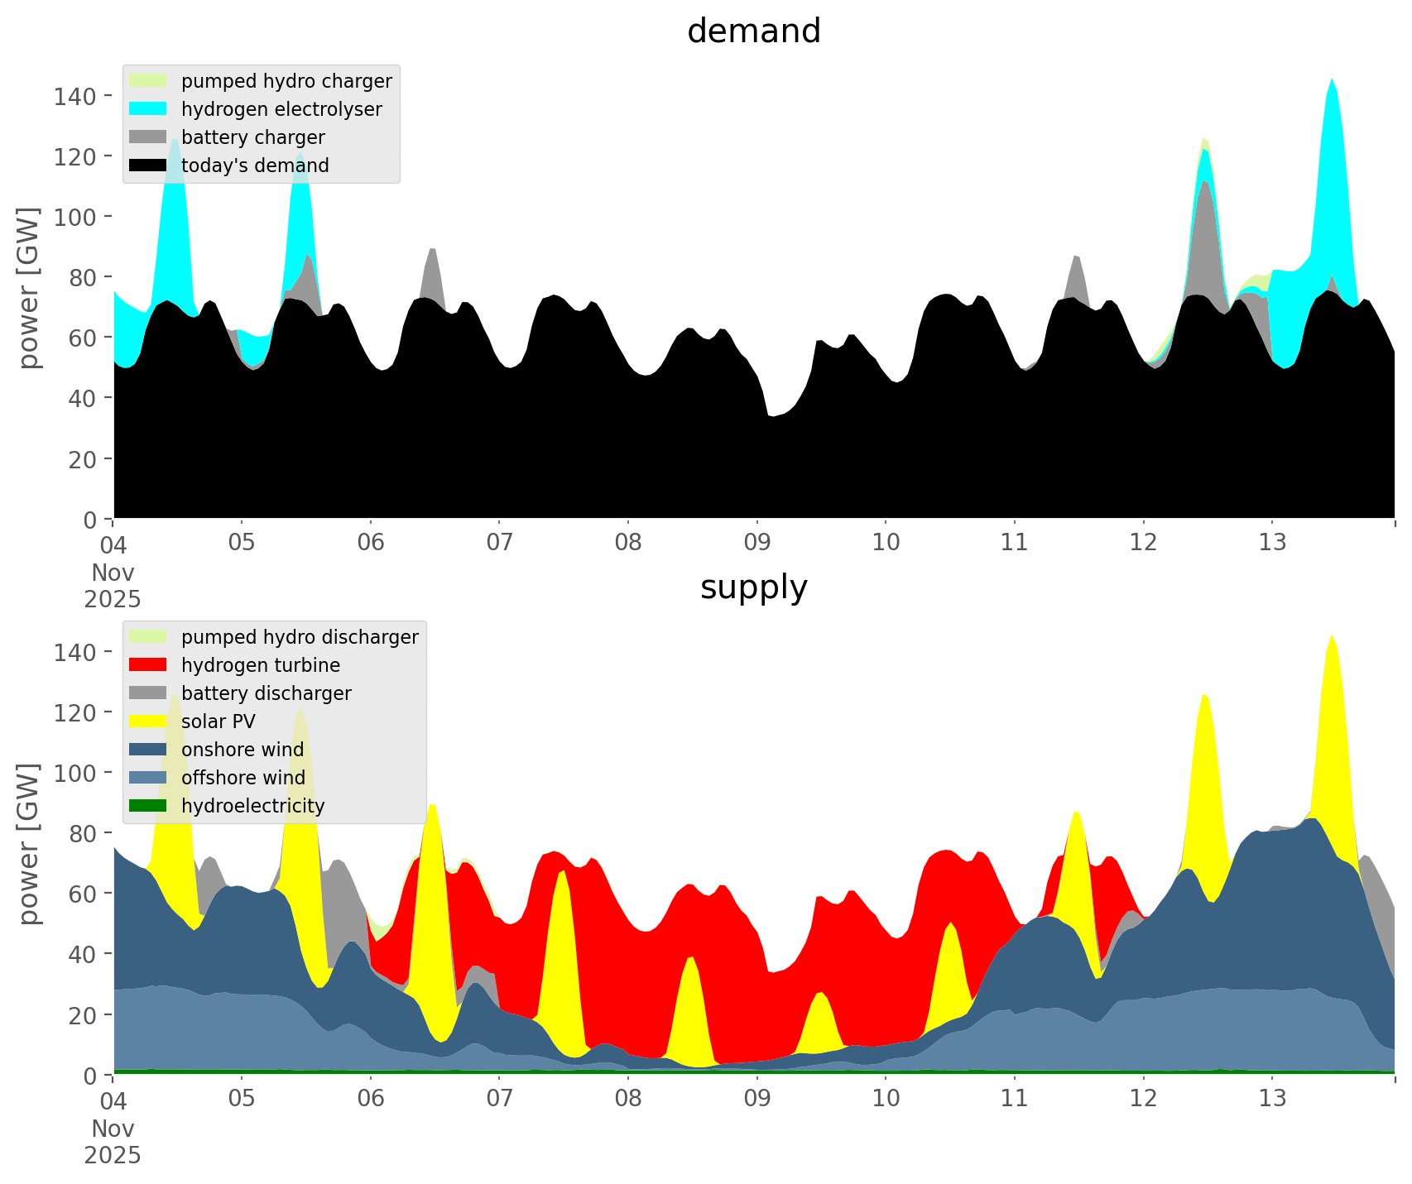Click the 13 date tick under demand chart
Image resolution: width=1412 pixels, height=1184 pixels.
[1272, 543]
